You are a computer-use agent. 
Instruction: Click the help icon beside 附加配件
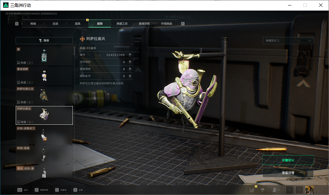click(130, 76)
